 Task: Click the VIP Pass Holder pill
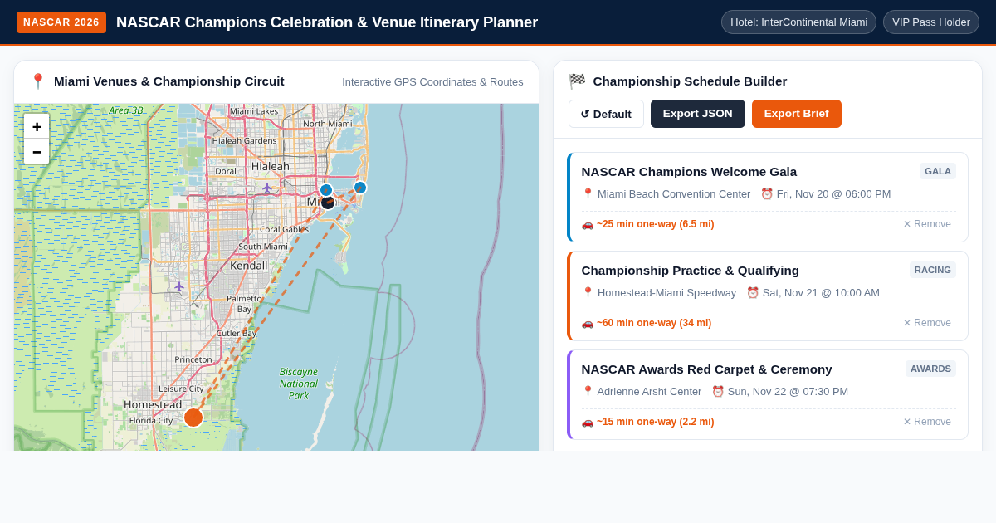[931, 22]
